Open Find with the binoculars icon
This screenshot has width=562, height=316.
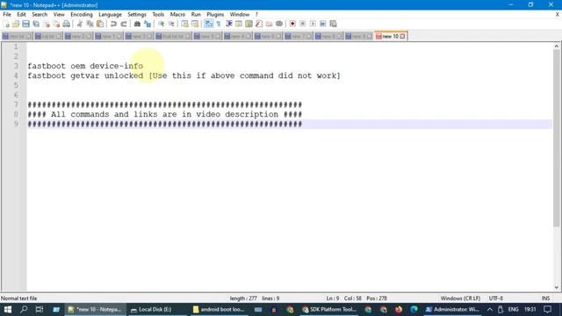[x=137, y=24]
